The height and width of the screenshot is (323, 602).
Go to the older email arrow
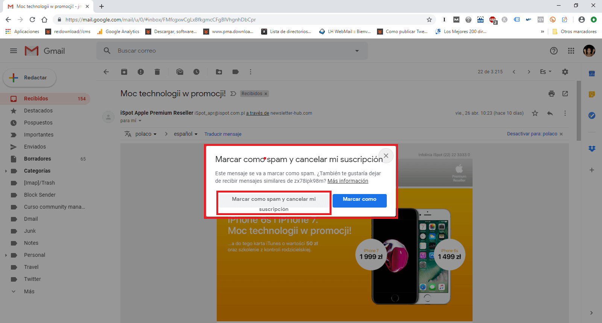(x=529, y=72)
